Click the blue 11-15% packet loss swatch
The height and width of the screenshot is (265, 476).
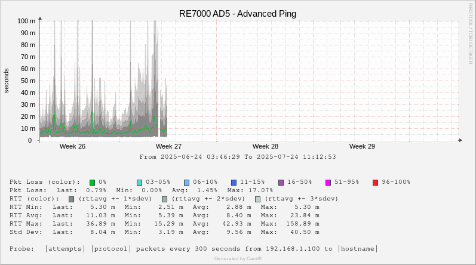[234, 182]
